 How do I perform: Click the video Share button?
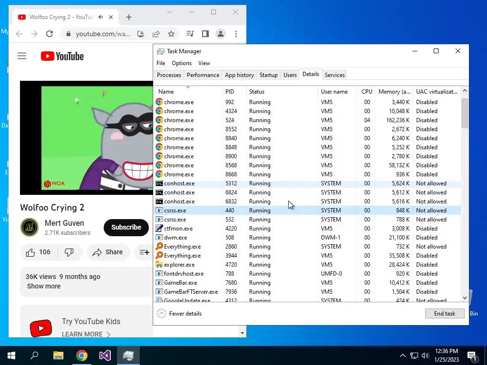pos(107,252)
